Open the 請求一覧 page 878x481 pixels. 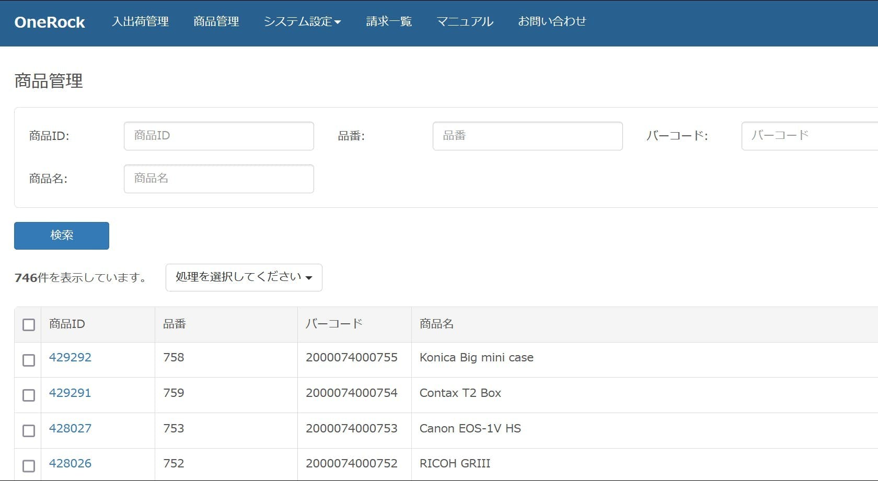[x=389, y=21]
